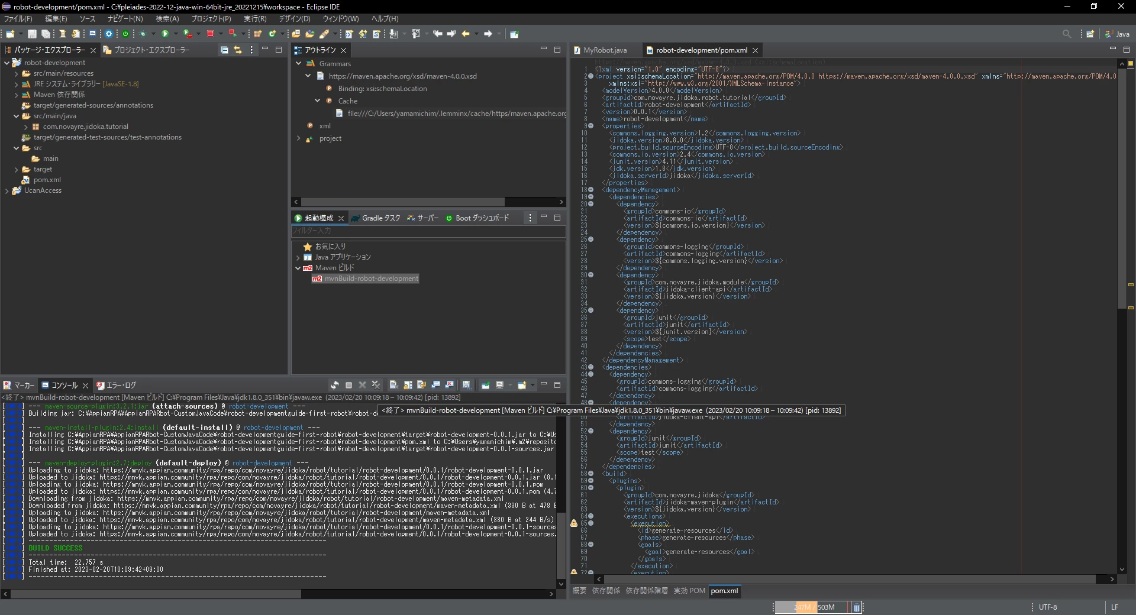Open launch configurations view menu
This screenshot has width=1136, height=615.
point(530,218)
